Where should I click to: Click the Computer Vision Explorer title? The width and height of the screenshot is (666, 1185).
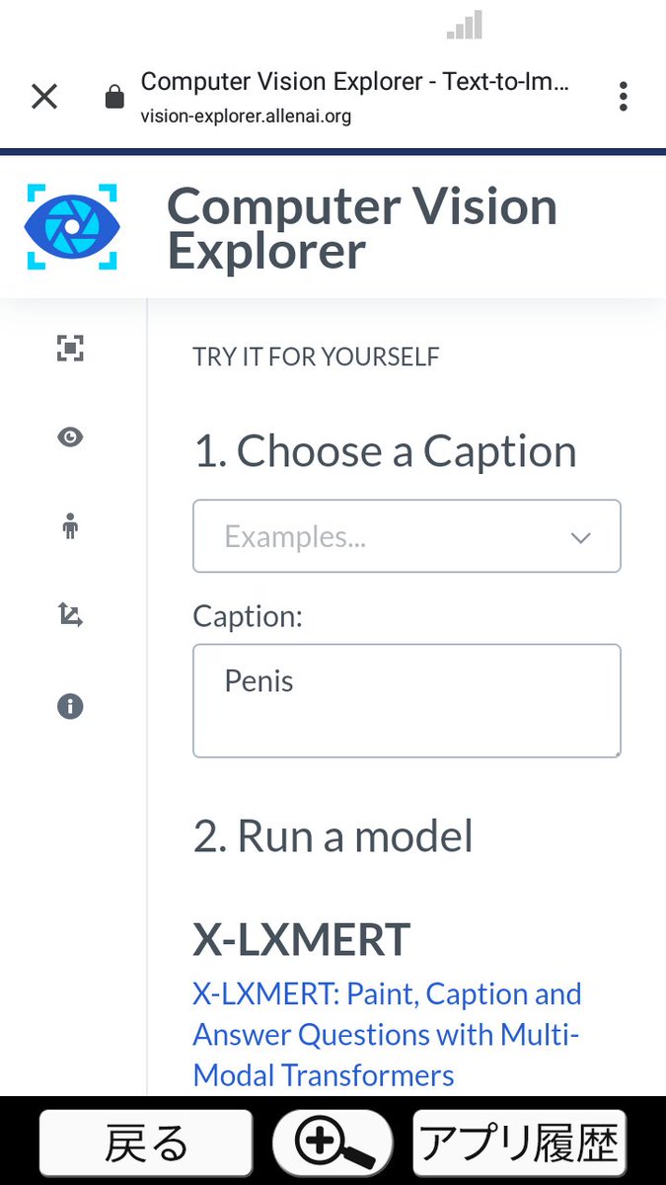(362, 228)
